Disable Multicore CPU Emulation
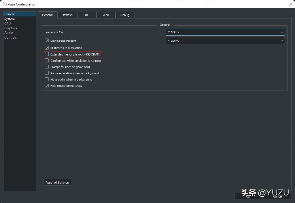295x203 pixels. pos(47,48)
